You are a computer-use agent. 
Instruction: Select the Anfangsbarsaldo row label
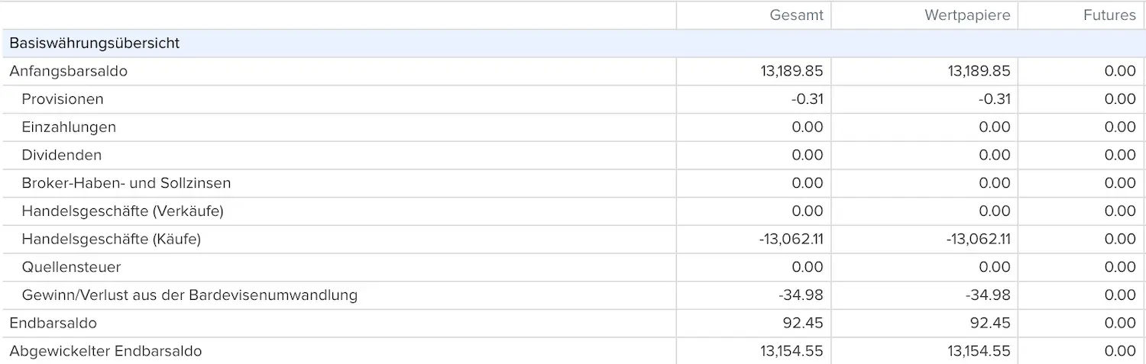pyautogui.click(x=68, y=71)
